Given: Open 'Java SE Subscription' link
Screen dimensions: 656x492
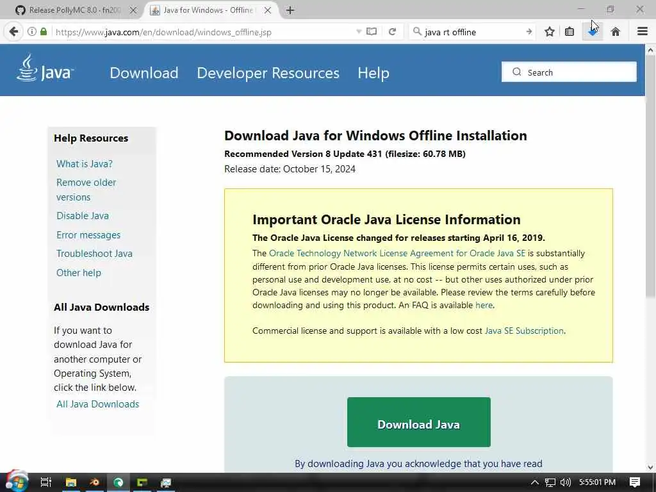Looking at the screenshot, I should (524, 331).
